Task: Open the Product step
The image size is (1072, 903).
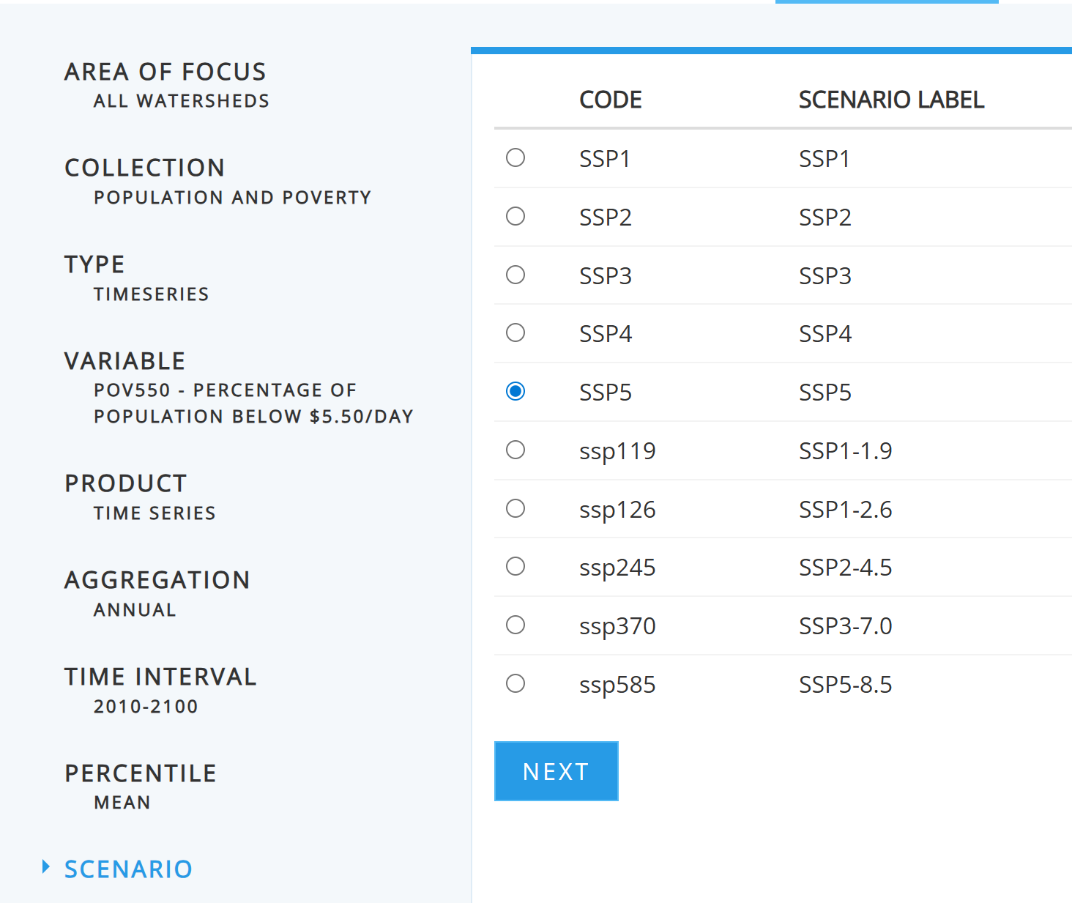Action: point(125,483)
